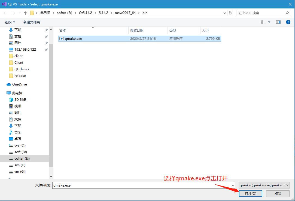Create a new folder with 新建文件夹
This screenshot has width=295, height=201.
click(32, 22)
